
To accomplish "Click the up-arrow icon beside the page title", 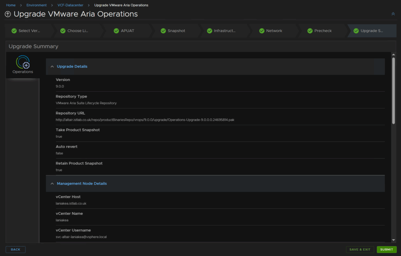I will click(x=8, y=14).
